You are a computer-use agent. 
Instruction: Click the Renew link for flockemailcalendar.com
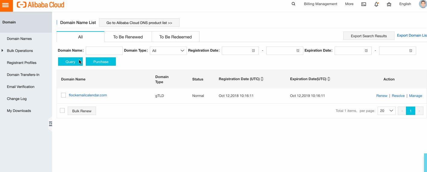point(382,96)
